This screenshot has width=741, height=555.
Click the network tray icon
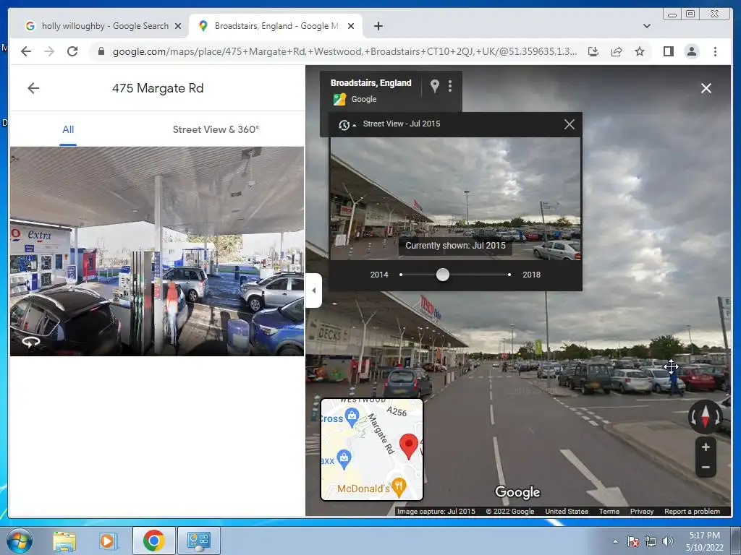click(651, 541)
